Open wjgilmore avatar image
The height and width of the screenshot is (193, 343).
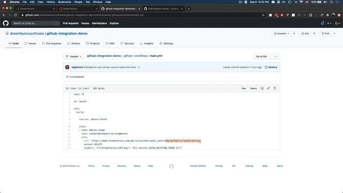68,67
